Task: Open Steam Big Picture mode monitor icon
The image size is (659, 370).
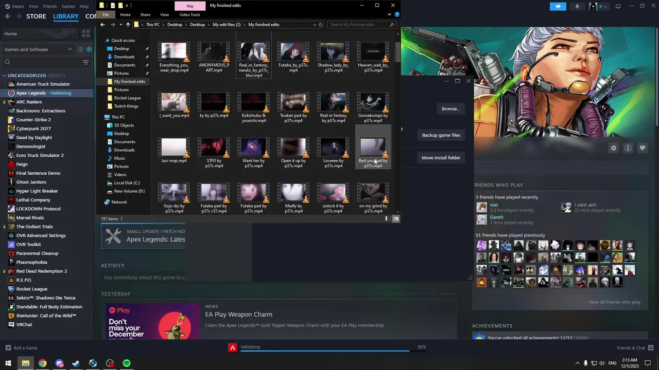Action: pos(618,6)
